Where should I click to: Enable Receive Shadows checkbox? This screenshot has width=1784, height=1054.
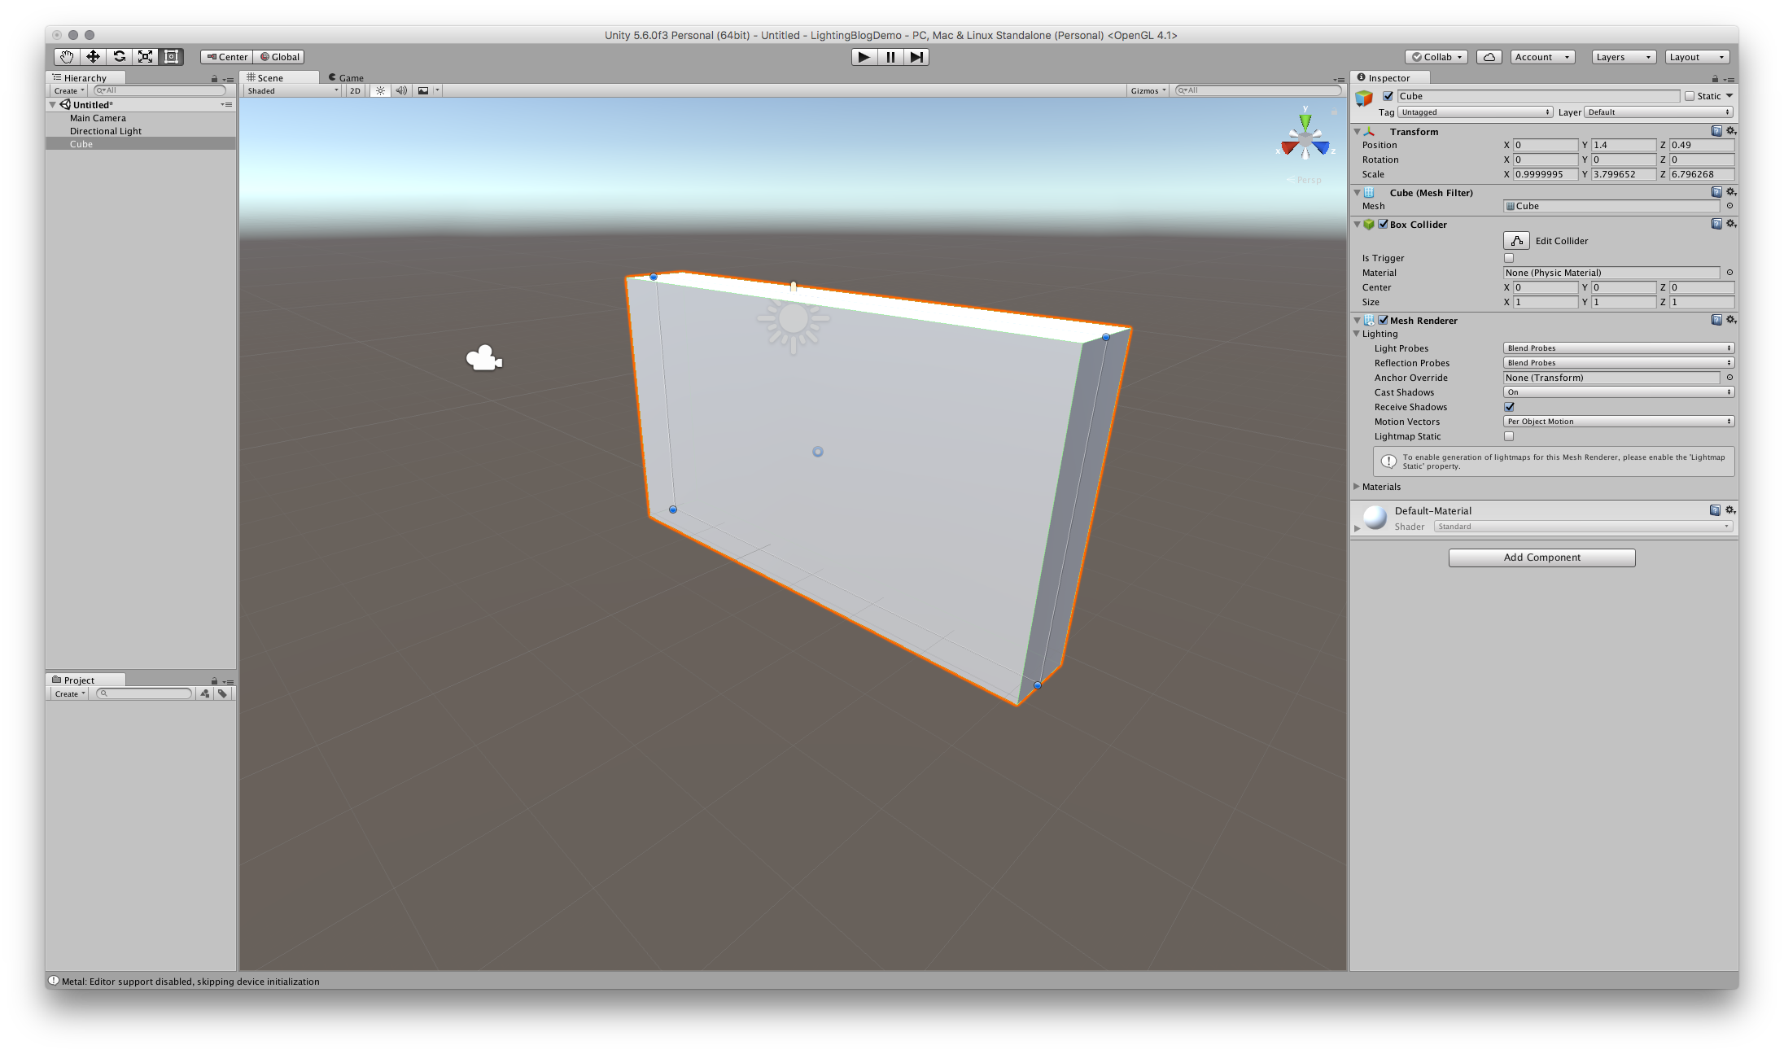coord(1508,407)
